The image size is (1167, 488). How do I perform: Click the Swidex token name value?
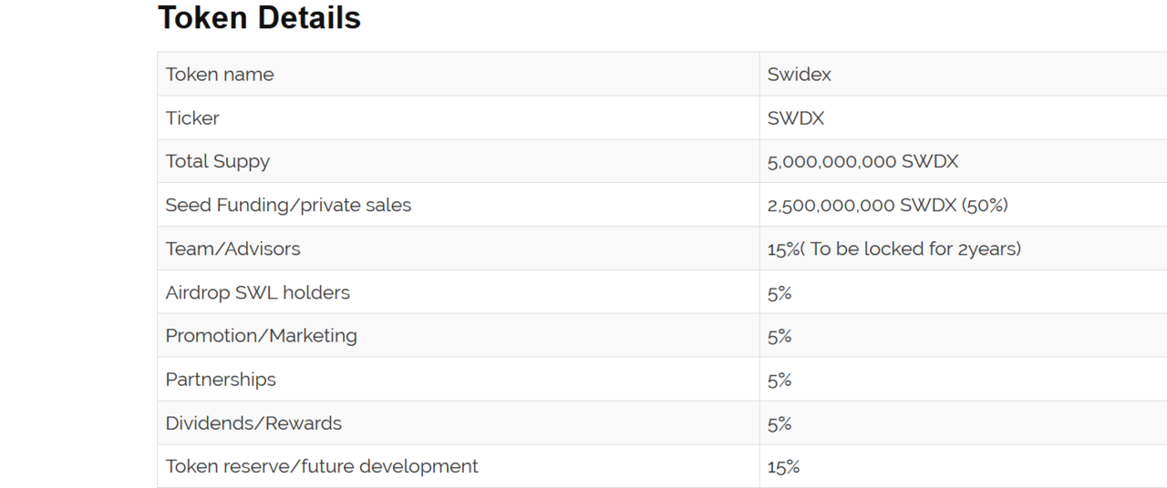click(799, 75)
